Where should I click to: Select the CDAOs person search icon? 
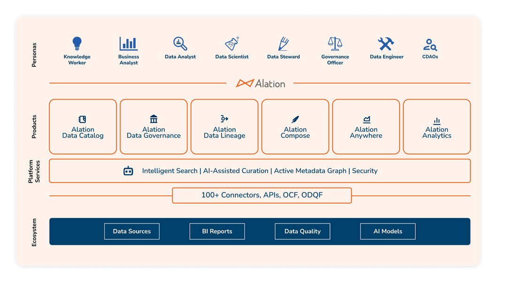click(430, 45)
